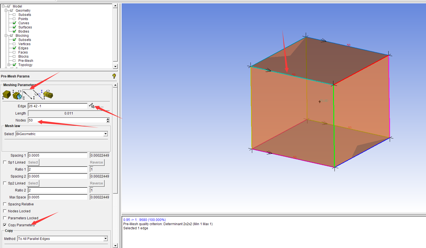Click params panel scroll up arrow

click(115, 85)
